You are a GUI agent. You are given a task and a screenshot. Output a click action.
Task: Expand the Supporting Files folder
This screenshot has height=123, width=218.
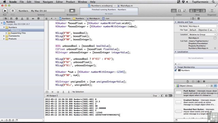6,33
